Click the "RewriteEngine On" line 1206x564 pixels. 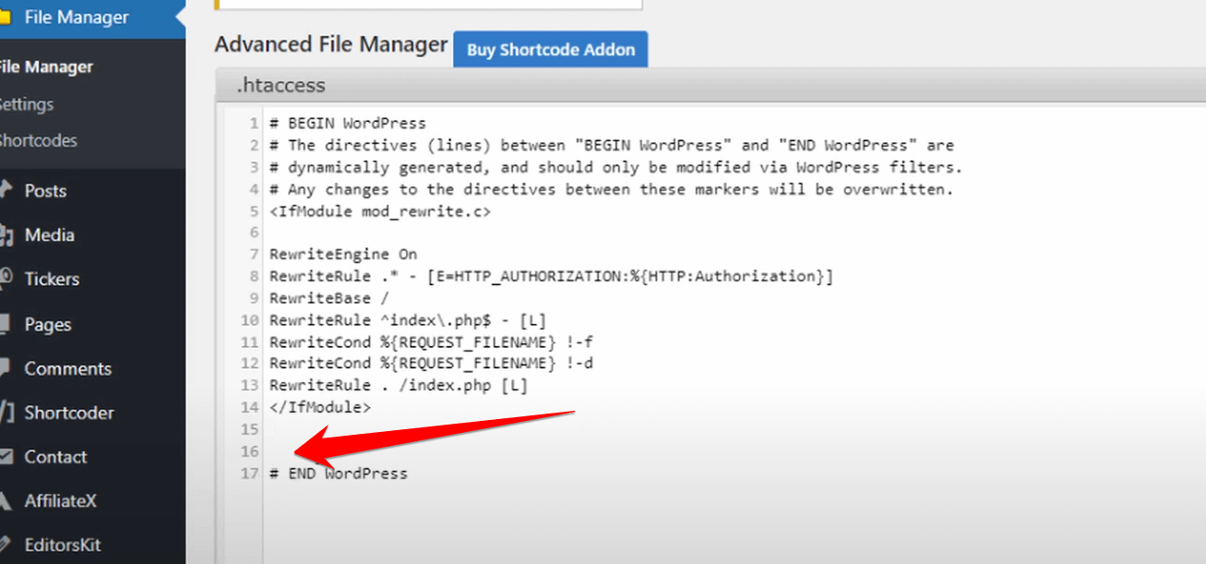[x=343, y=254]
